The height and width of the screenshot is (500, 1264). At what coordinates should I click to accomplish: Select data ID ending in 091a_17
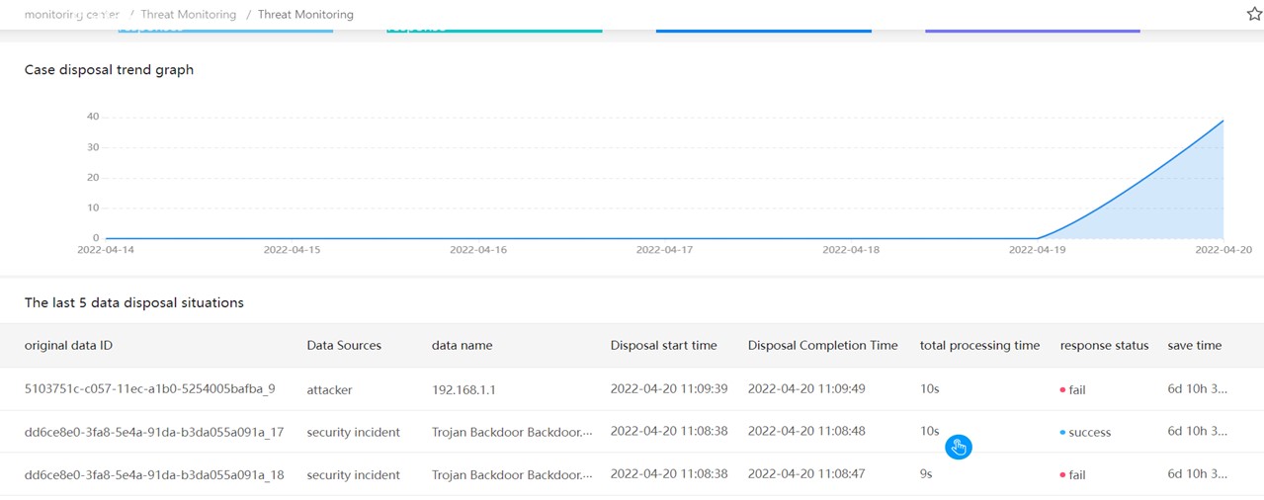153,432
